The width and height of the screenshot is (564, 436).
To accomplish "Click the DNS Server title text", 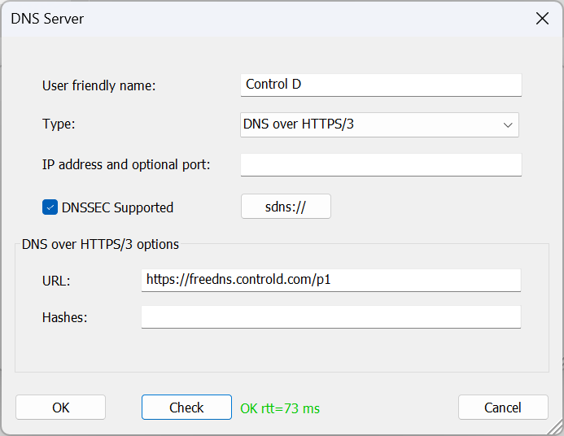I will [47, 19].
